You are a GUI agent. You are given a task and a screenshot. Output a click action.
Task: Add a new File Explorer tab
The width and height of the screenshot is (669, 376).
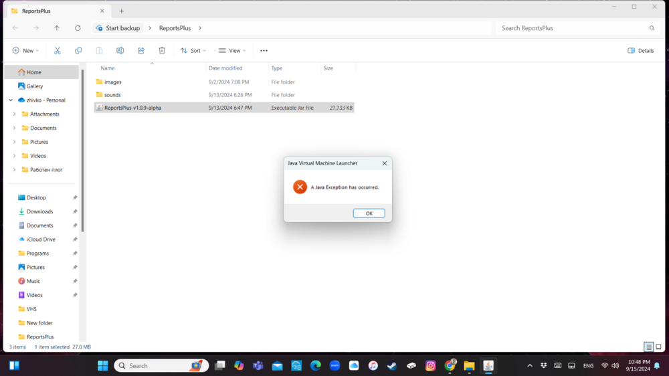[x=122, y=11]
